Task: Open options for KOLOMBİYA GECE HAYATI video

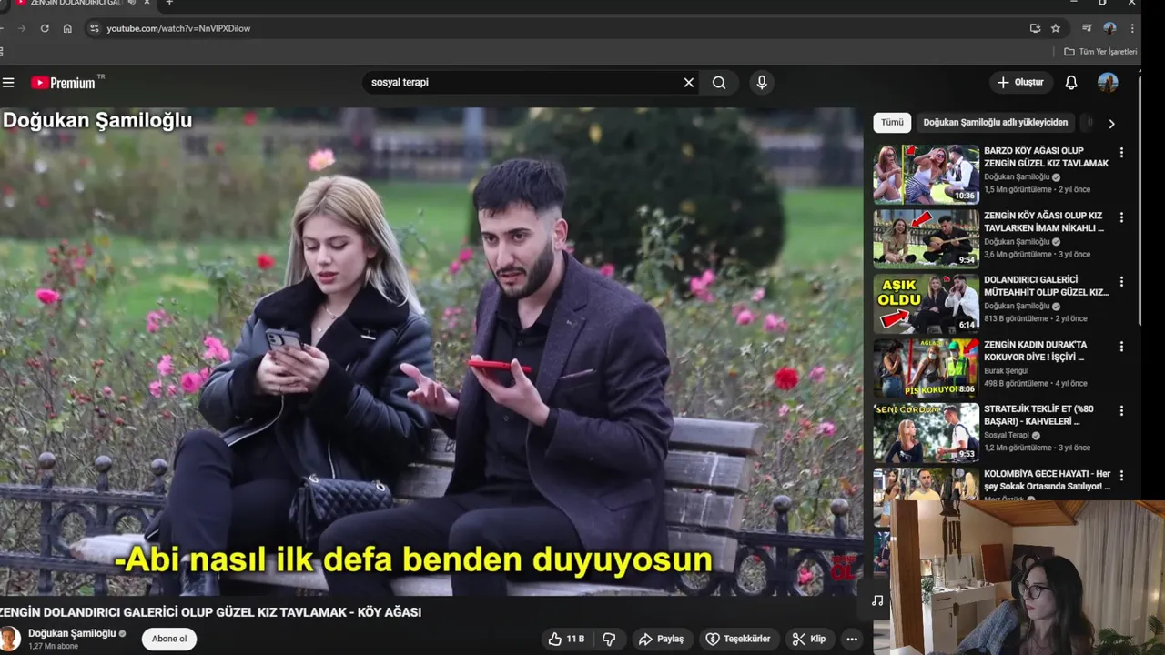Action: (1121, 476)
